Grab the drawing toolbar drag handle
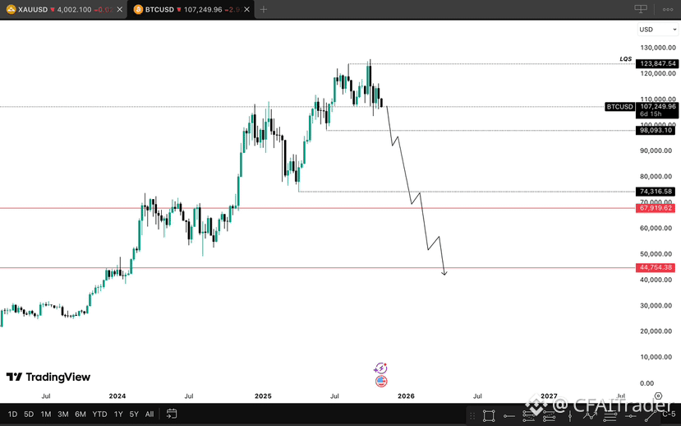The width and height of the screenshot is (681, 426). click(x=472, y=416)
